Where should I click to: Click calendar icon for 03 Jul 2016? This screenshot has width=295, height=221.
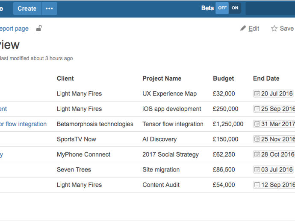tap(257, 169)
